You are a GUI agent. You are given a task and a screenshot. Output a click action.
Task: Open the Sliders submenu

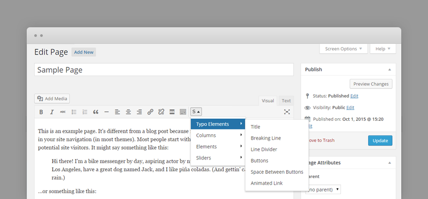(218, 158)
